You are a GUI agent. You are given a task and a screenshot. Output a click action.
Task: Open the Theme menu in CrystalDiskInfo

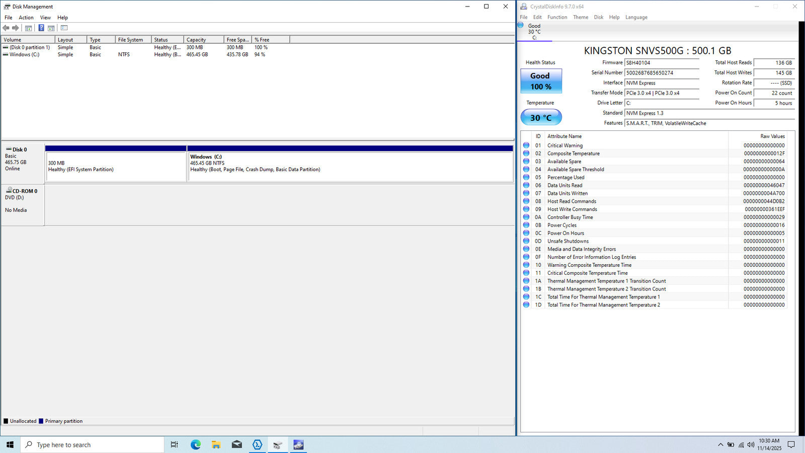pyautogui.click(x=580, y=17)
